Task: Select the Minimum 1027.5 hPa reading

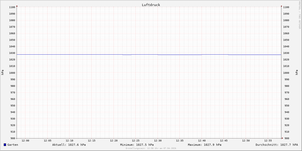Action: point(137,145)
